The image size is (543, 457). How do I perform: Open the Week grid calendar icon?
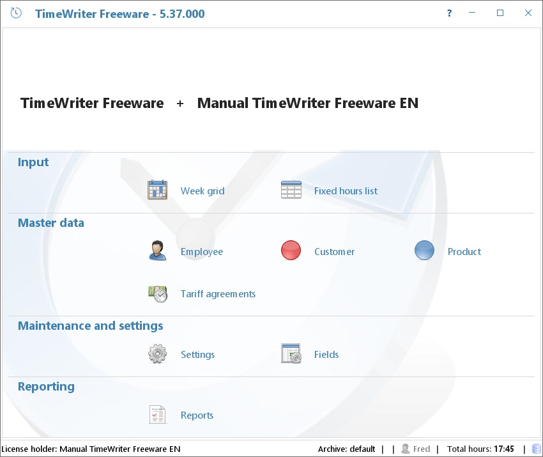pyautogui.click(x=157, y=189)
